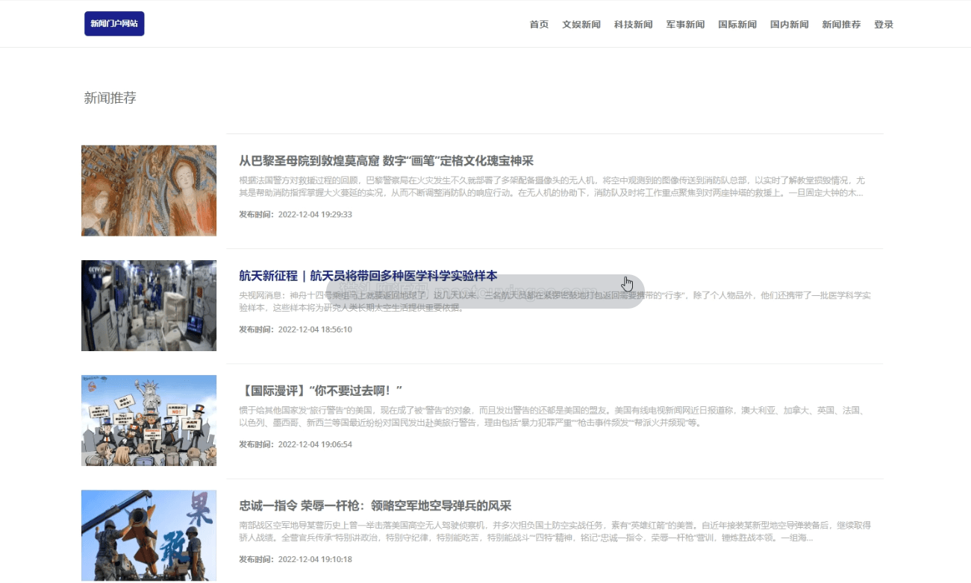Go to 文娱新闻 section

pyautogui.click(x=581, y=25)
